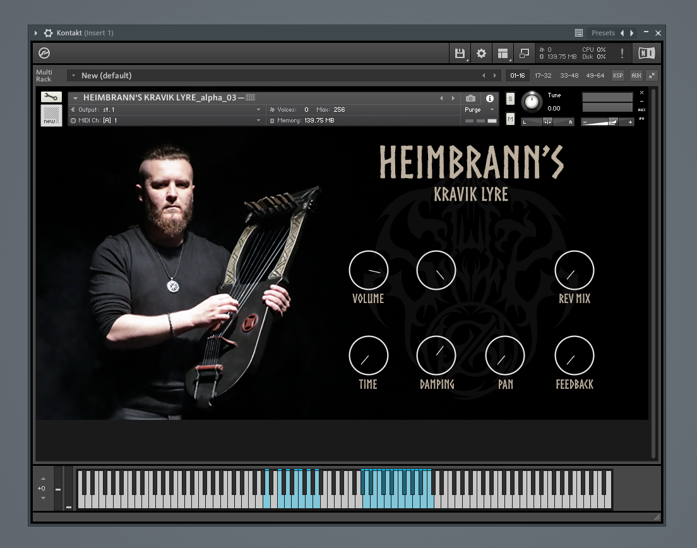Click the DAMPING knob
Screen dimensions: 697x548
click(436, 355)
